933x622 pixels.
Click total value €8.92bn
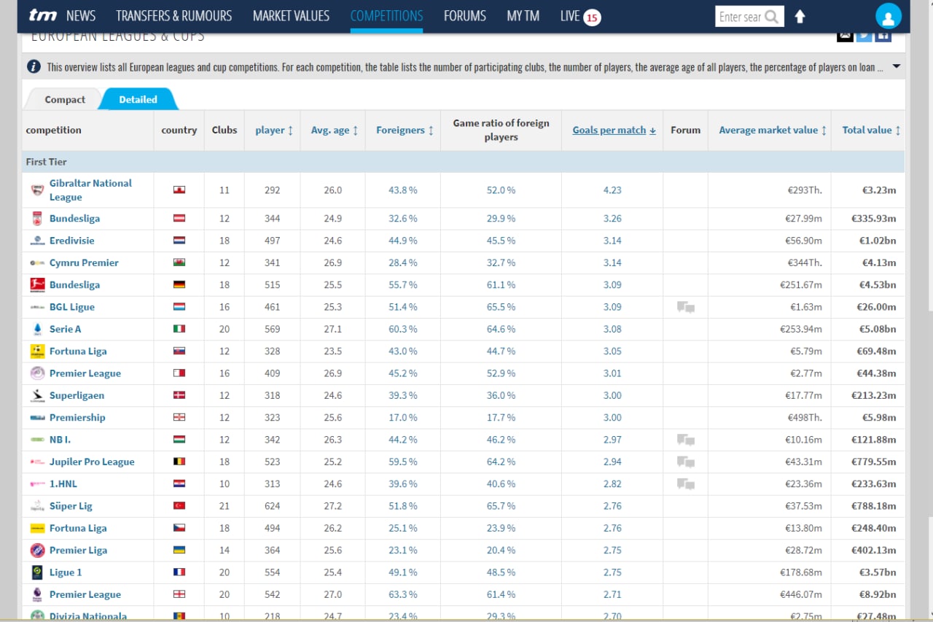[878, 594]
